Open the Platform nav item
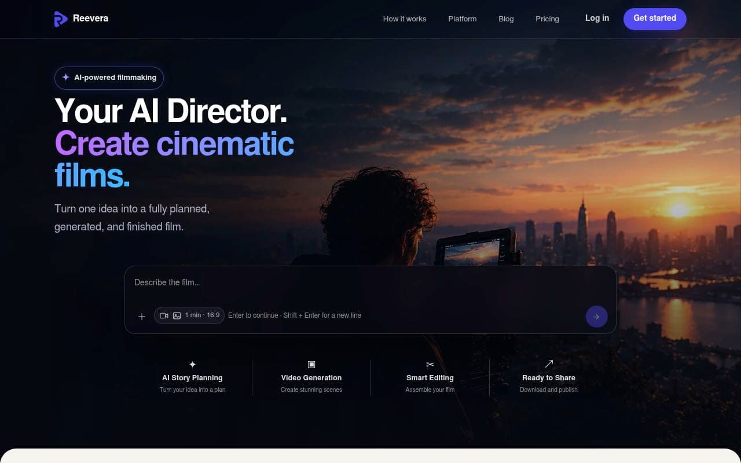741x463 pixels. [x=463, y=19]
